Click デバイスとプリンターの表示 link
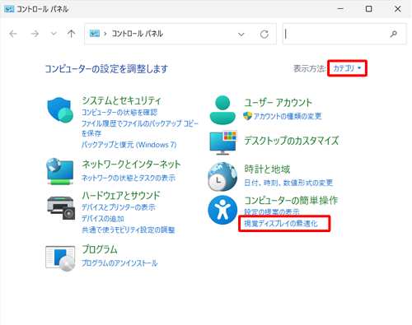Screen dimensions: 412x325 tap(119, 207)
